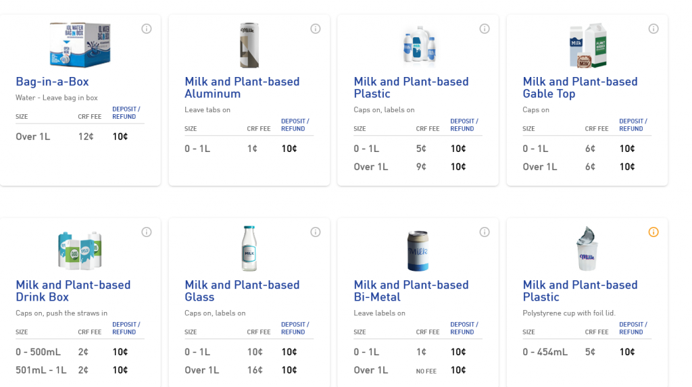Open info icon on Gable Top card

653,28
